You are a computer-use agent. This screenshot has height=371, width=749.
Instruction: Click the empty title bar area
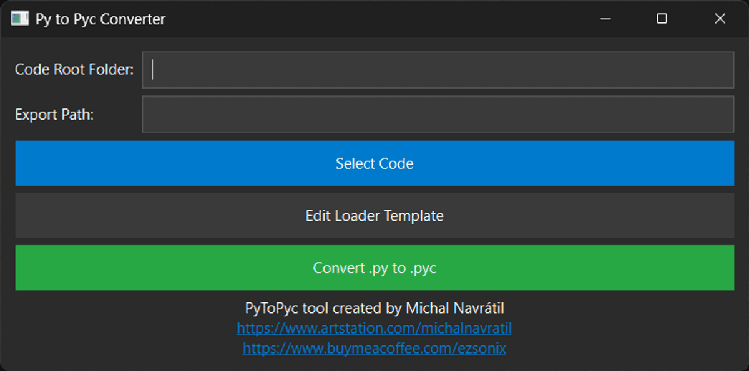[374, 19]
